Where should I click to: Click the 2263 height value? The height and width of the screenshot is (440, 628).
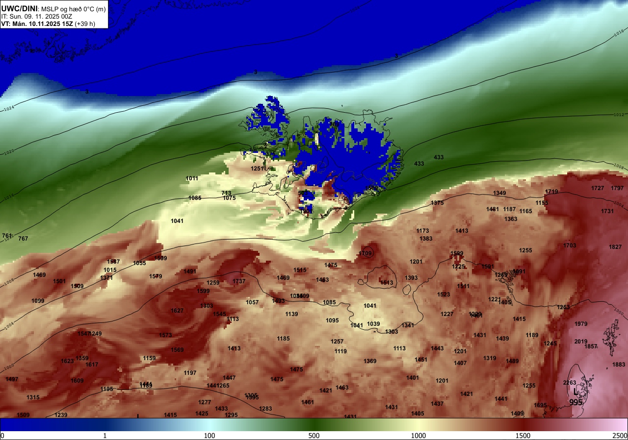click(x=569, y=383)
